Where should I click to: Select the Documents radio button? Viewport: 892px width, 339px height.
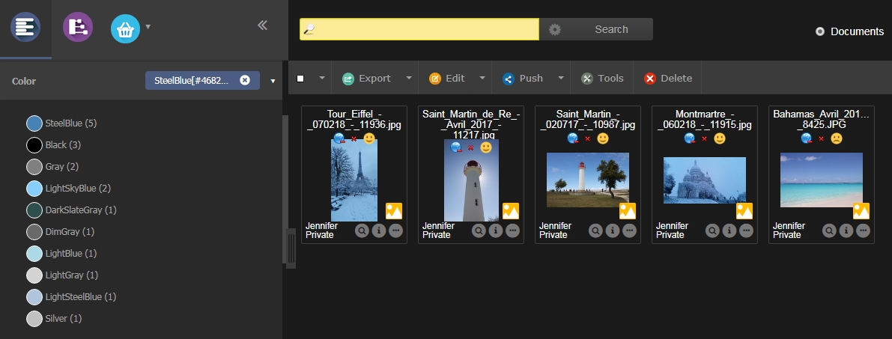pos(820,31)
